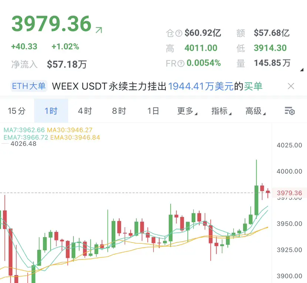Switch to the 8时 timeframe
The height and width of the screenshot is (283, 307).
coord(119,111)
